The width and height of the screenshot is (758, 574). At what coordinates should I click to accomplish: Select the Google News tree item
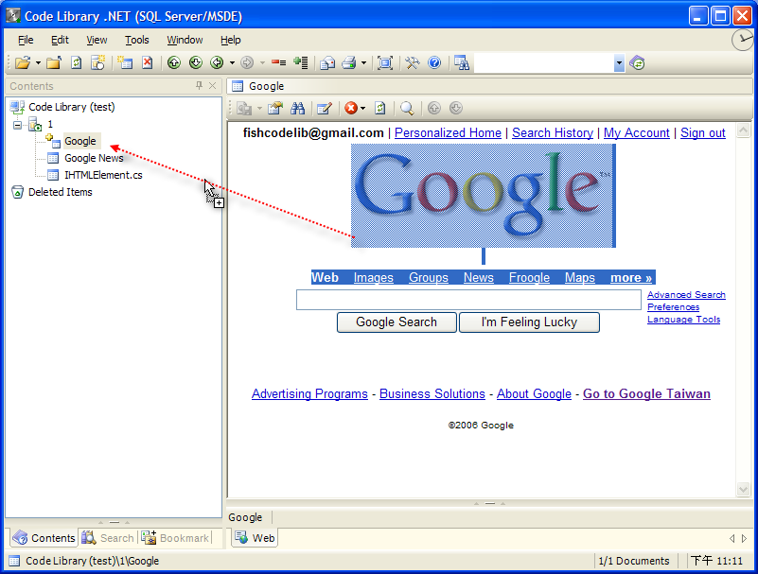click(x=94, y=158)
